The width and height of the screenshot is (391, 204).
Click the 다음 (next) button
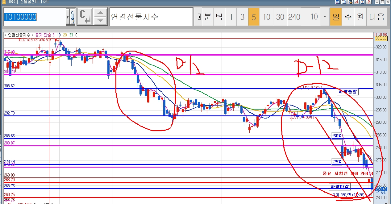coord(377,17)
